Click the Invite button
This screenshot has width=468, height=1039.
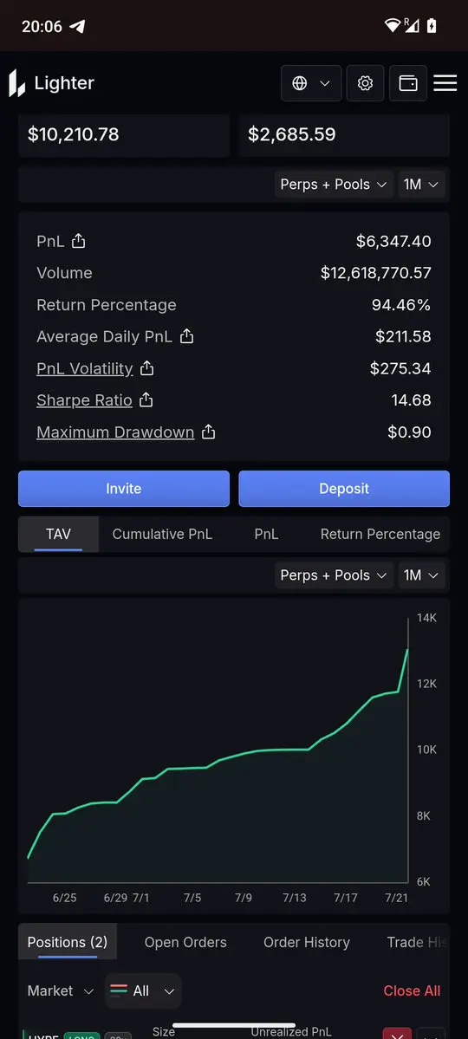(124, 489)
